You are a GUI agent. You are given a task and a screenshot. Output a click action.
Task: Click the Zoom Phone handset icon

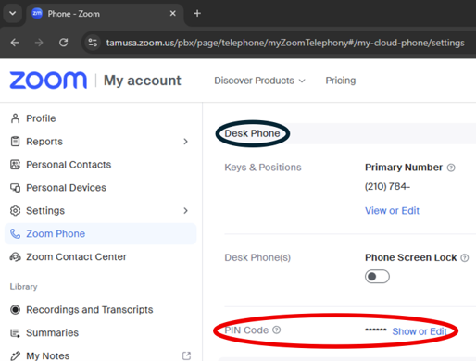[15, 234]
